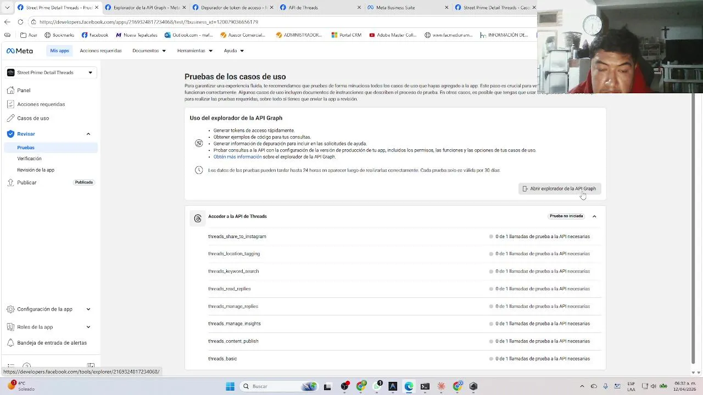This screenshot has width=703, height=395.
Task: Close the API de Threads browser tab
Action: [359, 8]
